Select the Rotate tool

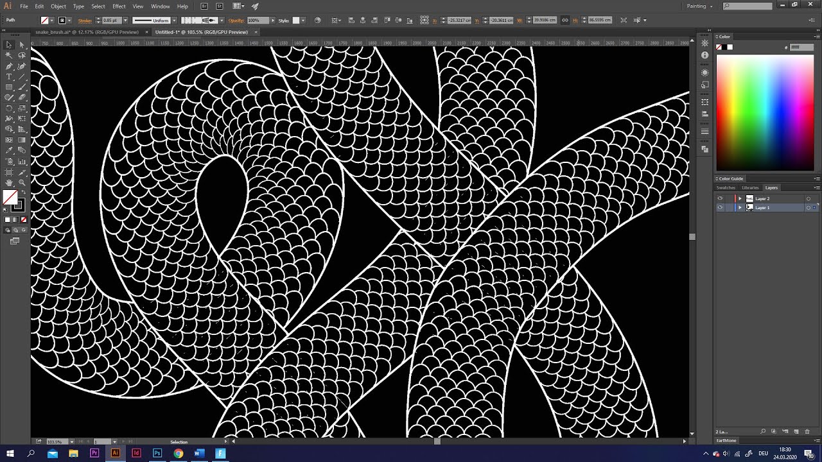click(x=9, y=108)
